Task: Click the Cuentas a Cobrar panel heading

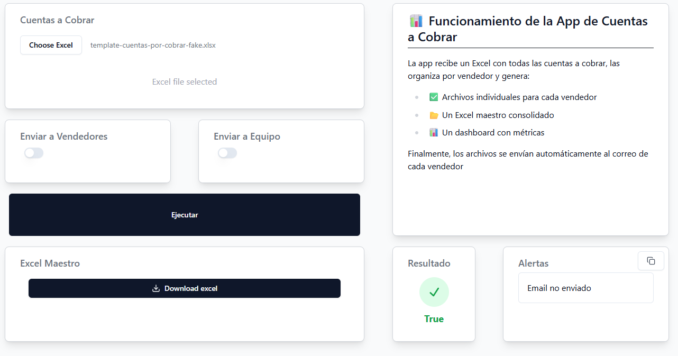Action: (57, 20)
